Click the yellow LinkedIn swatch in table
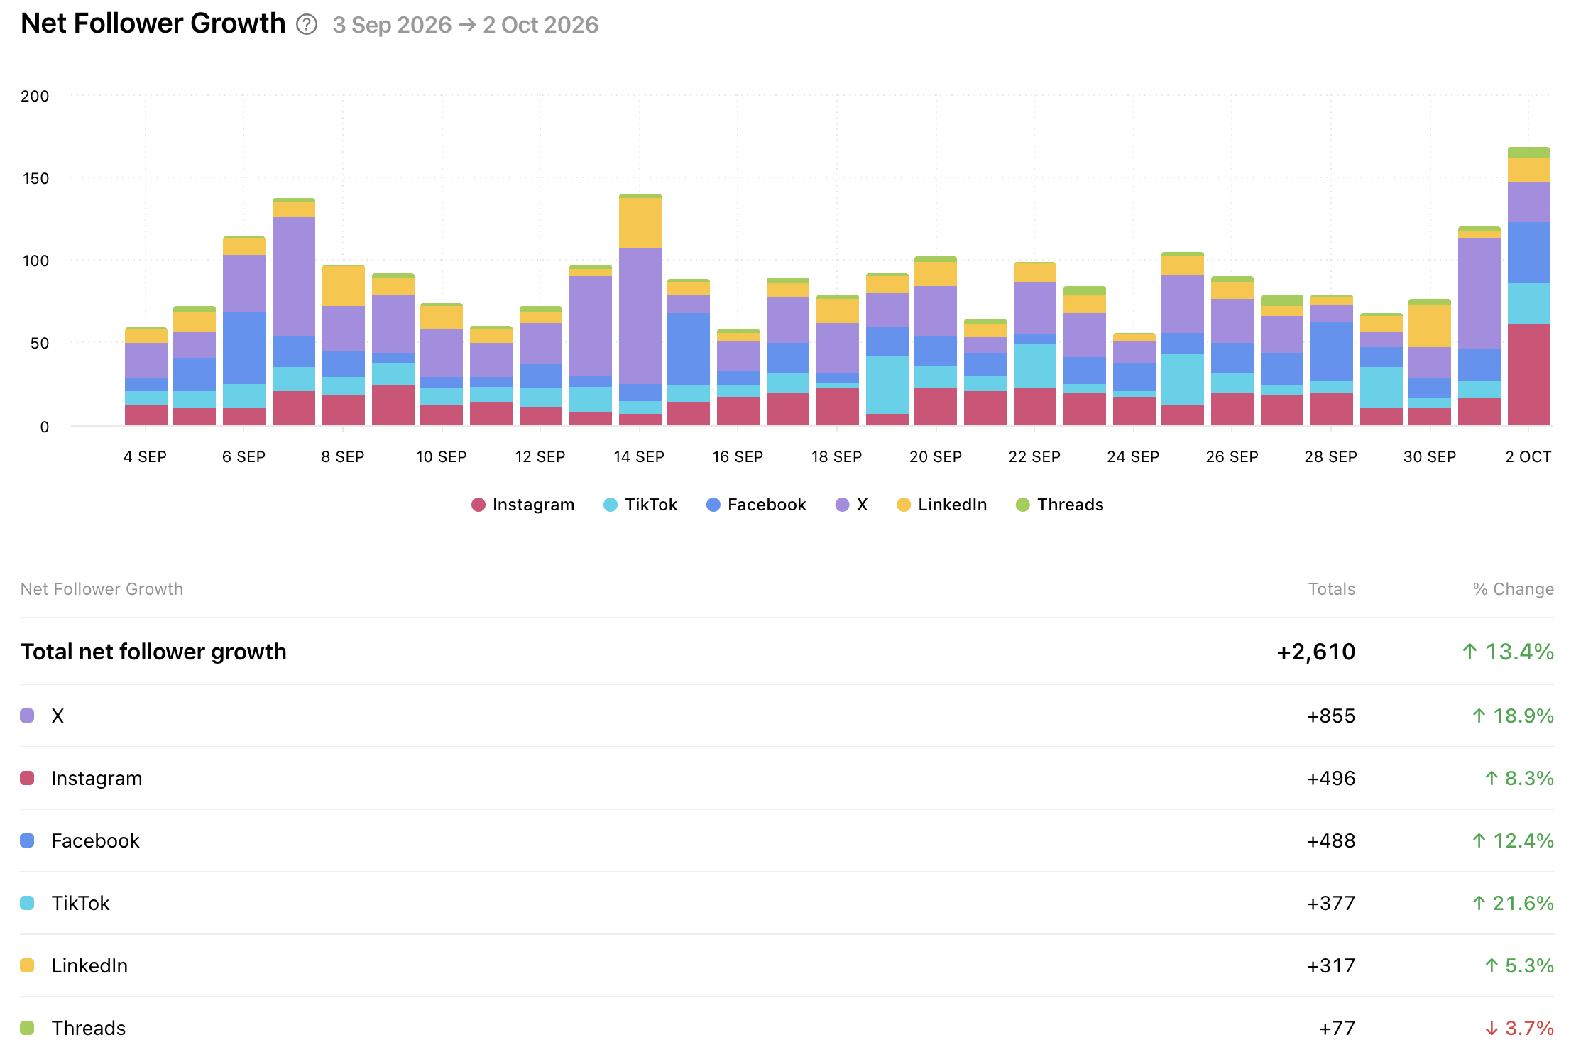This screenshot has height=1052, width=1576. [x=27, y=965]
